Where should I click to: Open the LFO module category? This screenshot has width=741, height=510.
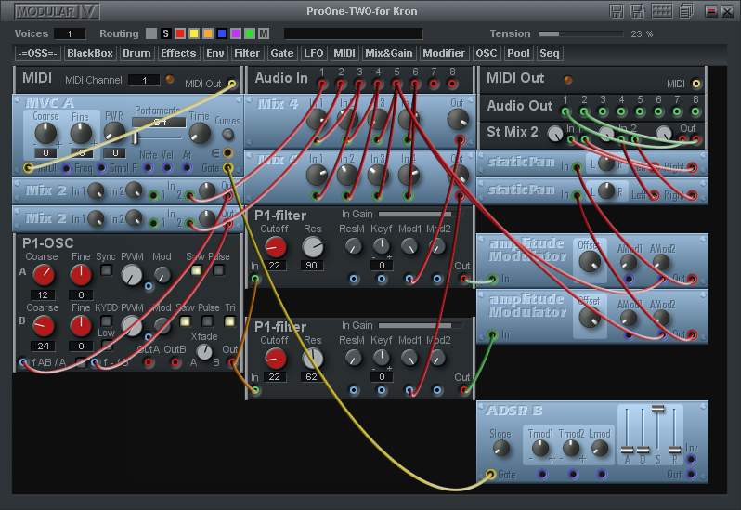point(313,53)
